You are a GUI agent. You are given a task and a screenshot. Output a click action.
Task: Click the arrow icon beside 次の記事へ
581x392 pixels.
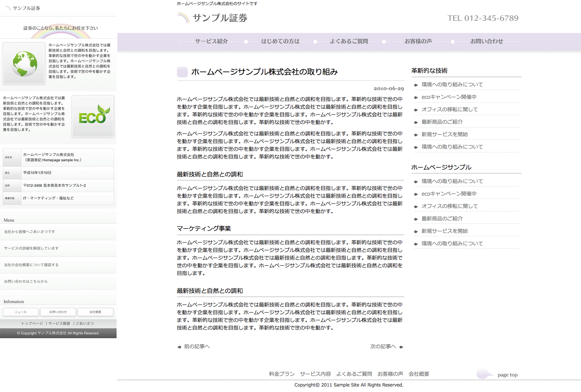[x=401, y=347]
